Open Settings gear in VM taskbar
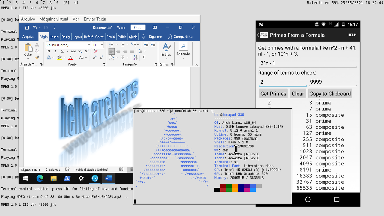 click(81, 178)
